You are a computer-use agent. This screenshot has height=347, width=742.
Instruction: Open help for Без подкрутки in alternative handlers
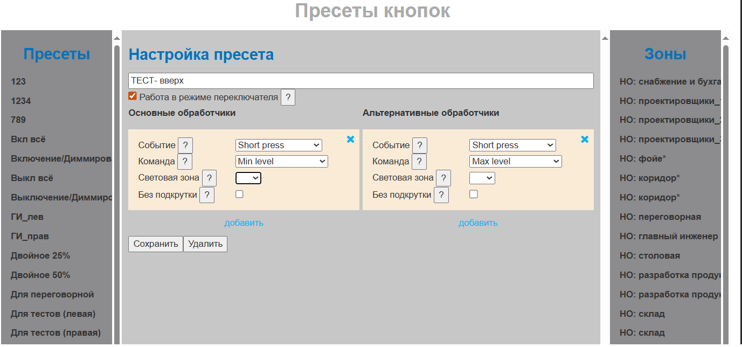[441, 195]
